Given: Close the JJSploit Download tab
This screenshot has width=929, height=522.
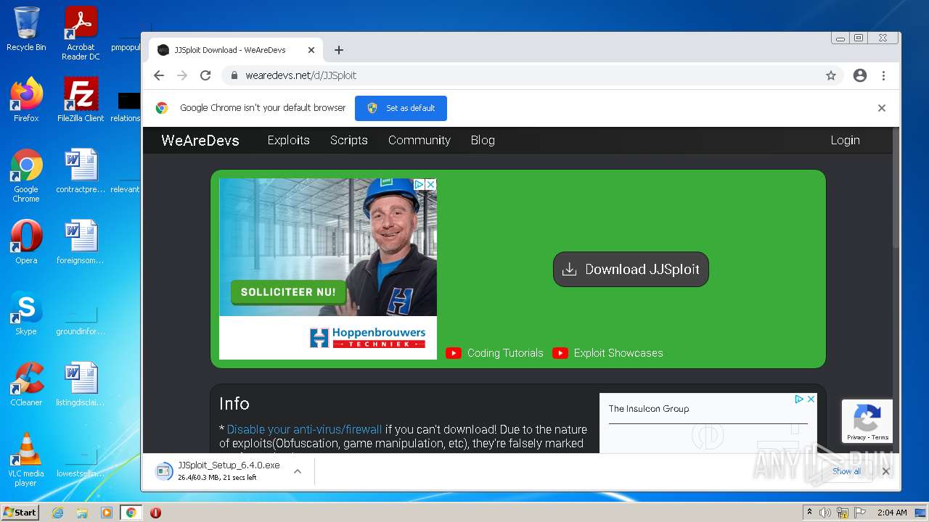Looking at the screenshot, I should point(311,50).
